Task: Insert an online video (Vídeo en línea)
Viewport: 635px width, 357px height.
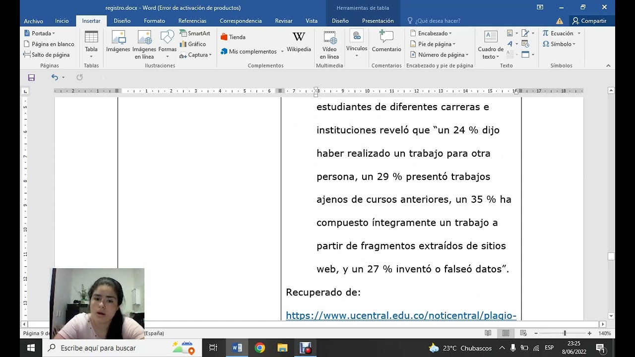Action: tap(329, 44)
